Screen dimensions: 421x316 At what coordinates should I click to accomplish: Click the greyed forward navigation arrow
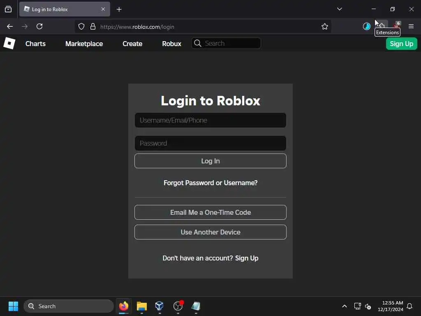coord(25,26)
